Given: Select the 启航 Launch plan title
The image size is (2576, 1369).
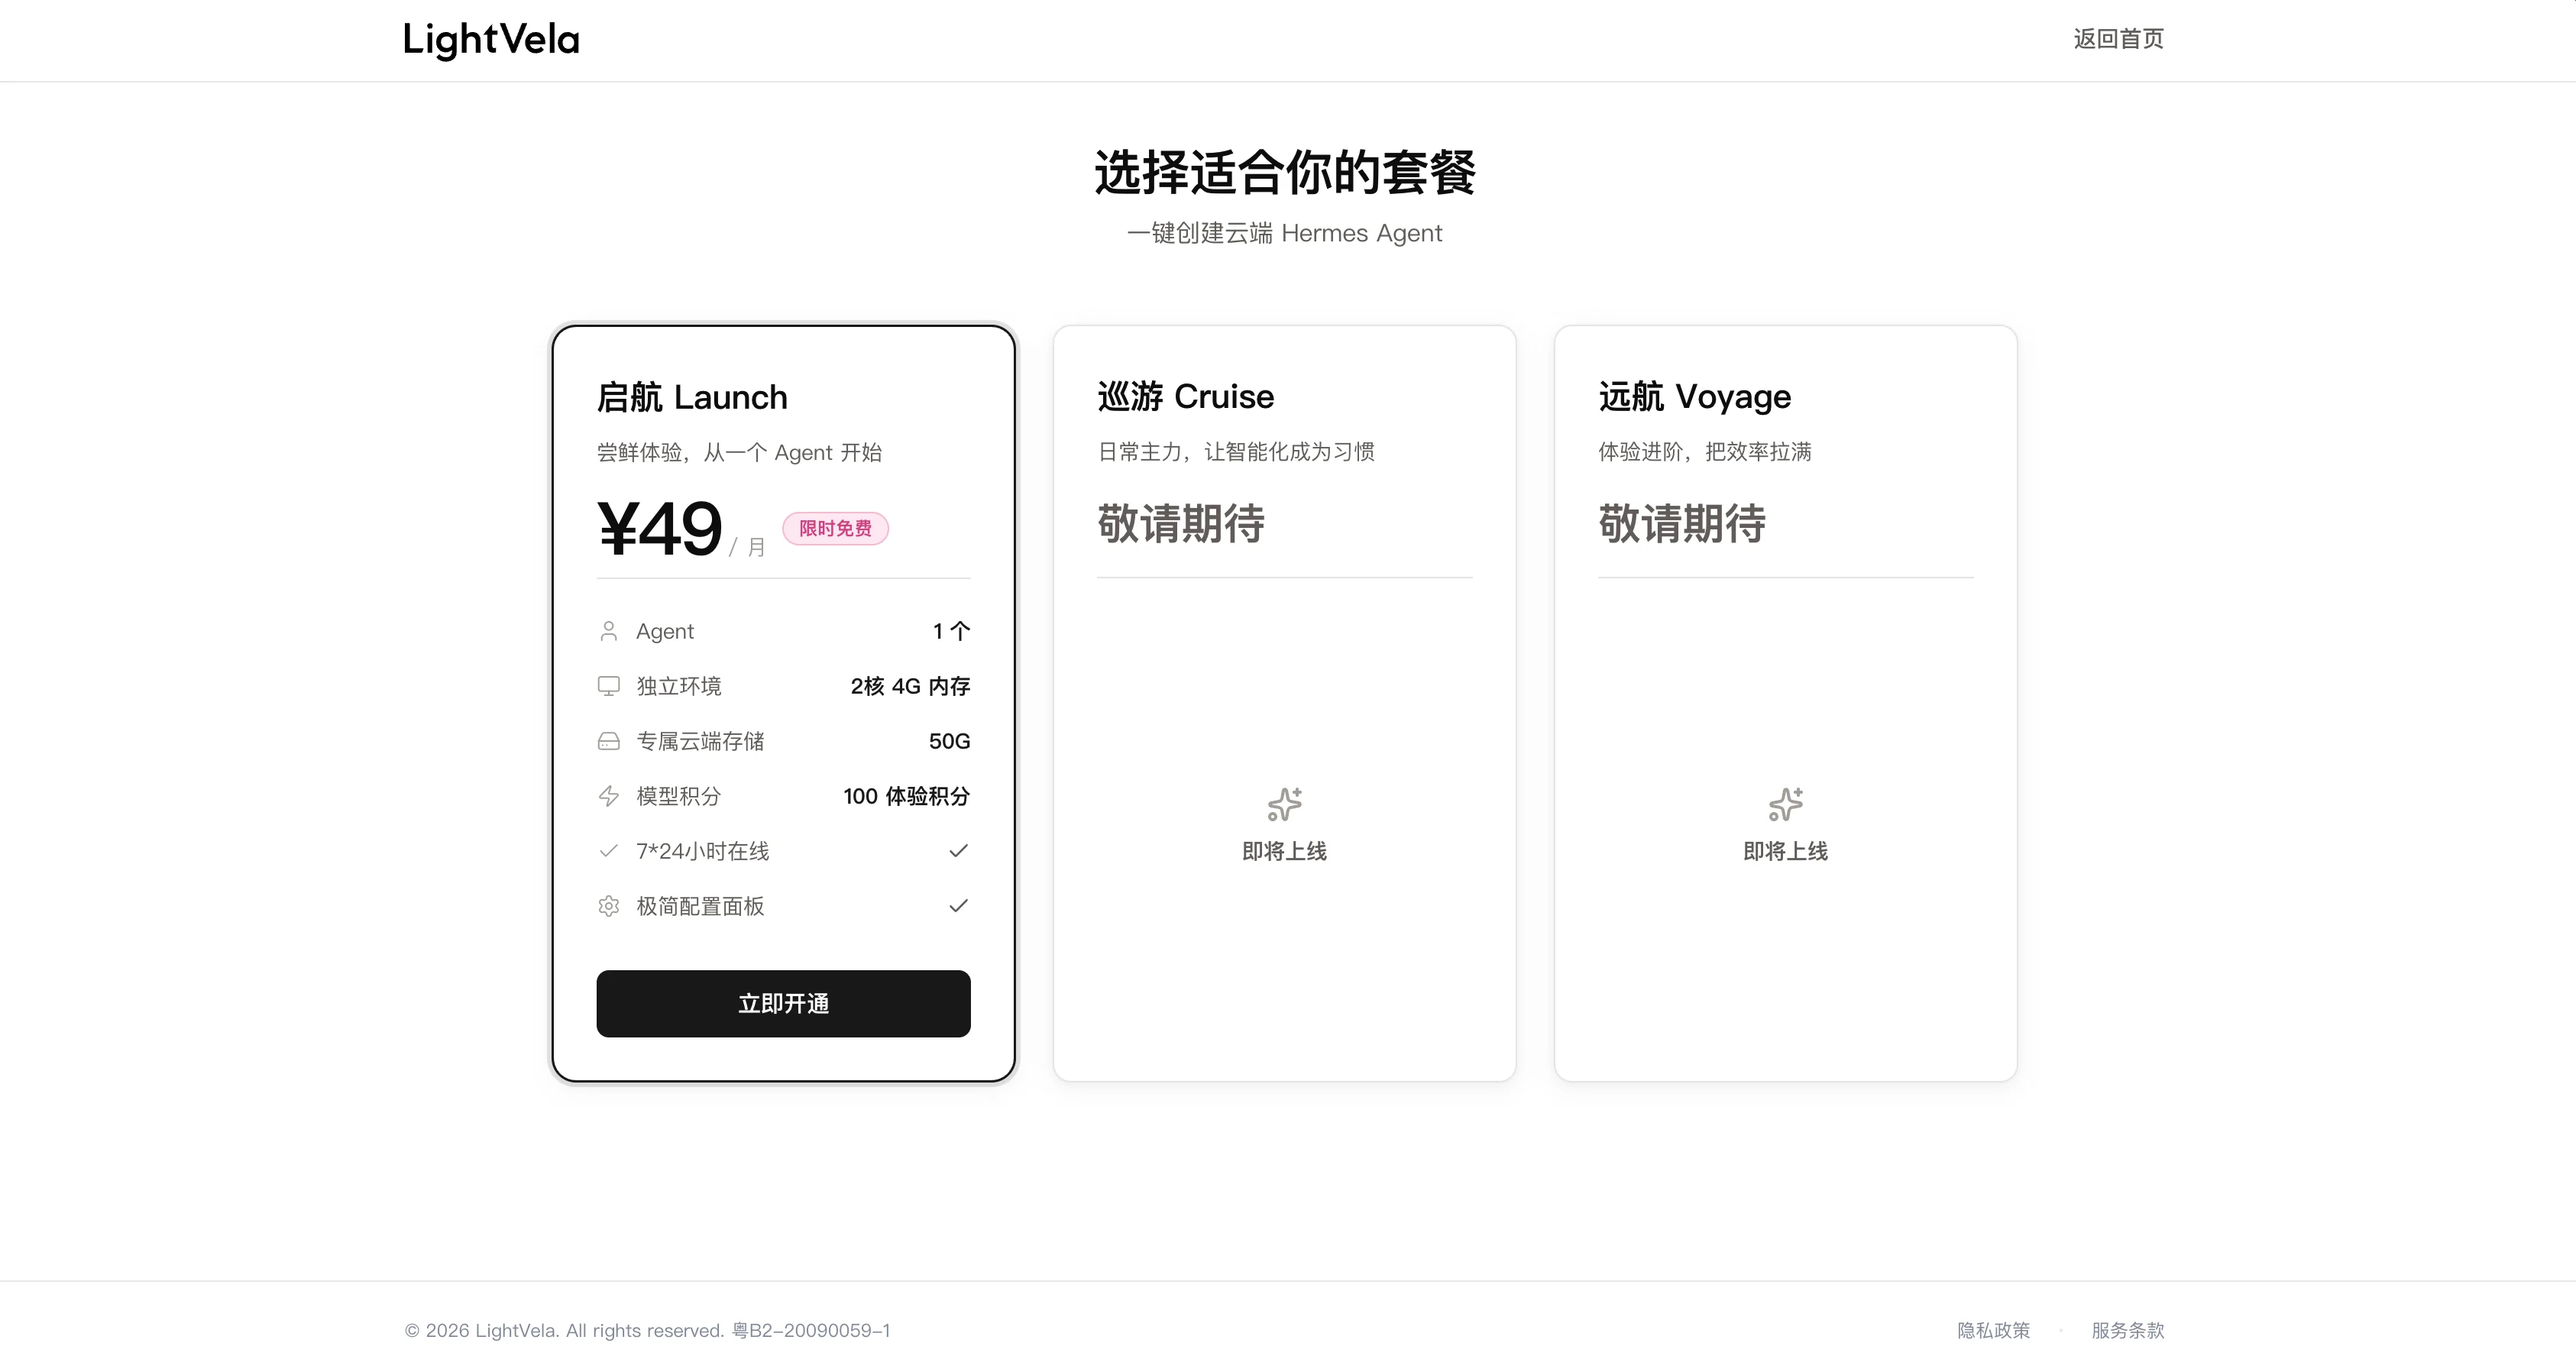Looking at the screenshot, I should click(692, 397).
